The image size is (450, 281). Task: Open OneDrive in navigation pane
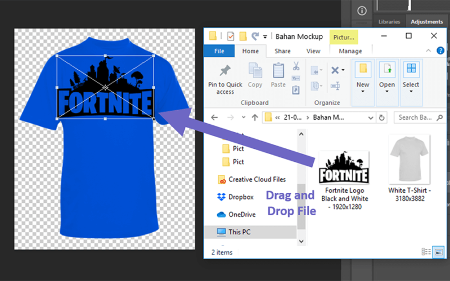tap(236, 215)
